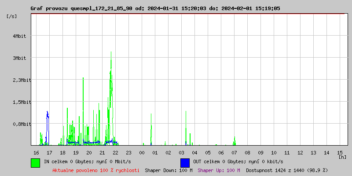Select the 3Mbit y-axis label
Image resolution: width=352 pixels, height=176 pixels.
19,58
